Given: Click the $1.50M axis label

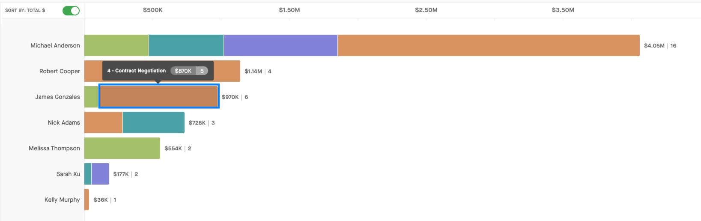Looking at the screenshot, I should [x=289, y=10].
